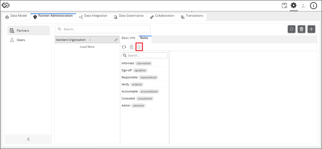Select Partners in the sidebar
Image resolution: width=322 pixels, height=149 pixels.
29,31
